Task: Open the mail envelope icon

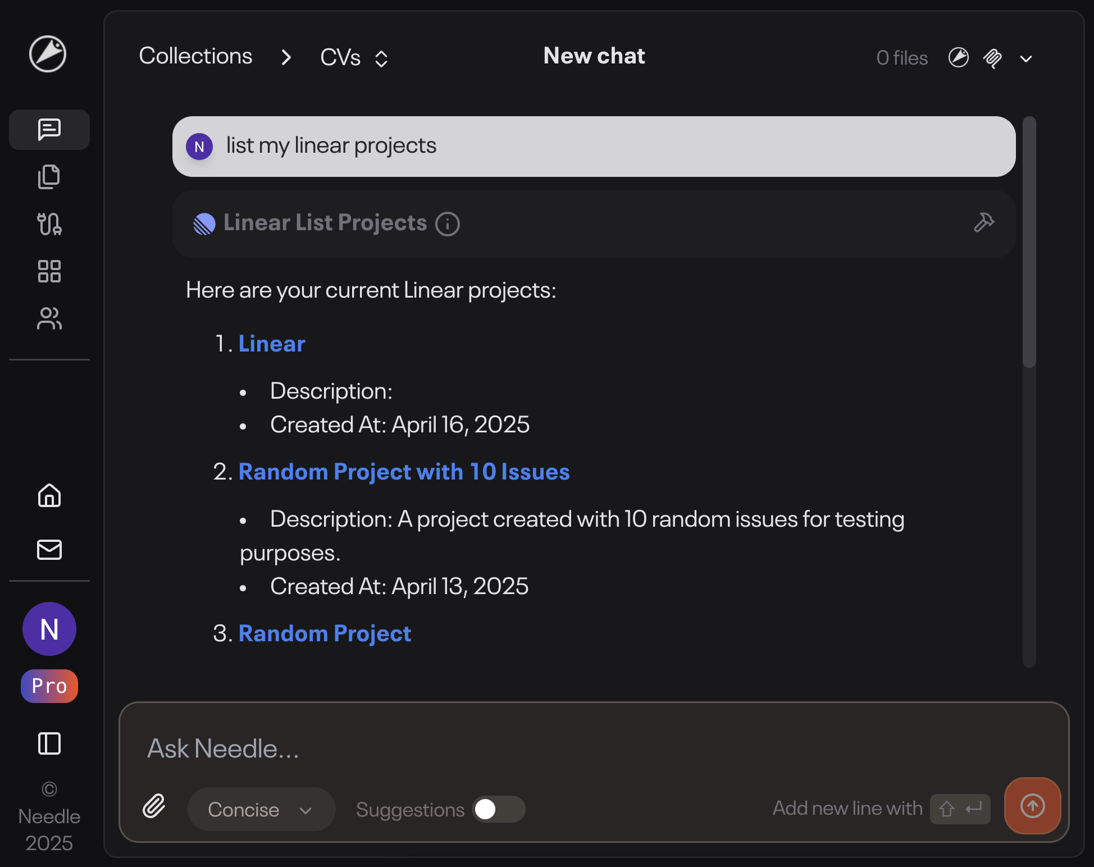Action: (49, 550)
